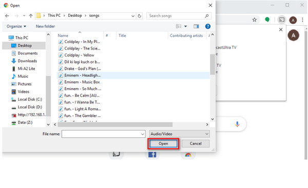Viewport: 308px width, 188px height.
Task: Close the cast popup with X
Action: 281,30
